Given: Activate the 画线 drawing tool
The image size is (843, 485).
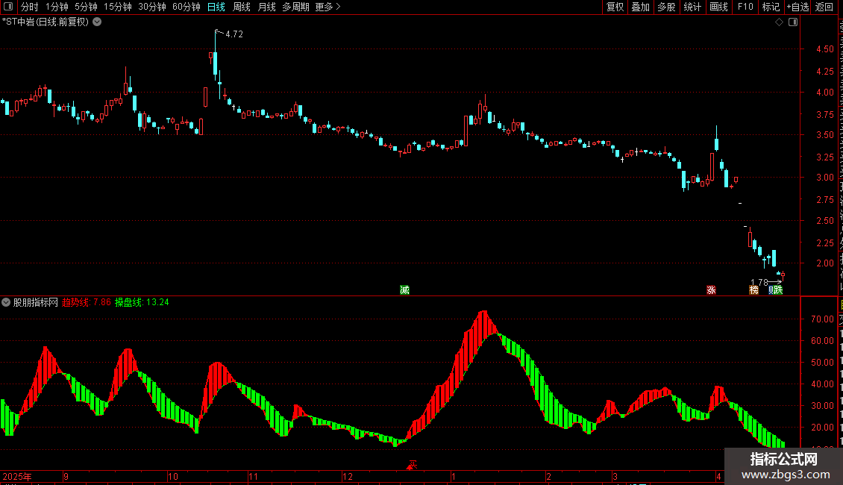Looking at the screenshot, I should 718,7.
